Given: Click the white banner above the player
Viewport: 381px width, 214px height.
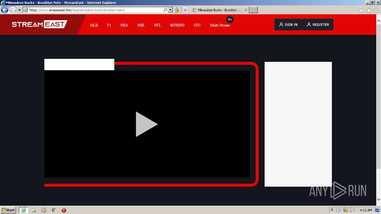Looking at the screenshot, I should point(79,64).
